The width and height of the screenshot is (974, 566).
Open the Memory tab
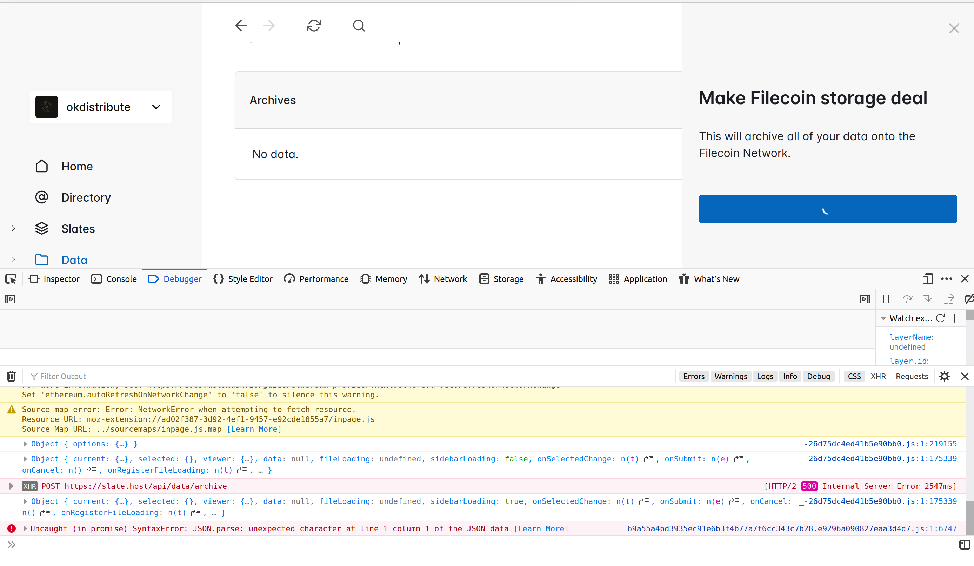pyautogui.click(x=383, y=279)
